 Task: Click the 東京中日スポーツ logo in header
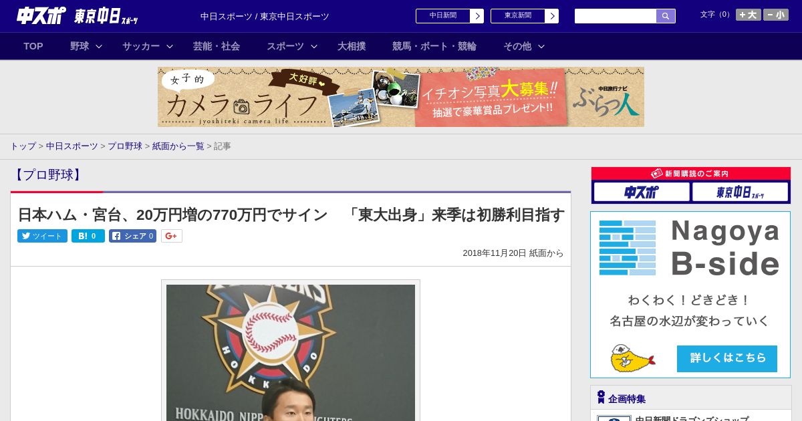coord(106,16)
